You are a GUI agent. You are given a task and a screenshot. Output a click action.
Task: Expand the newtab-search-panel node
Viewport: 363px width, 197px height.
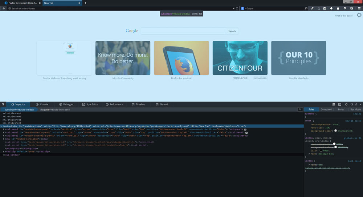(4, 133)
